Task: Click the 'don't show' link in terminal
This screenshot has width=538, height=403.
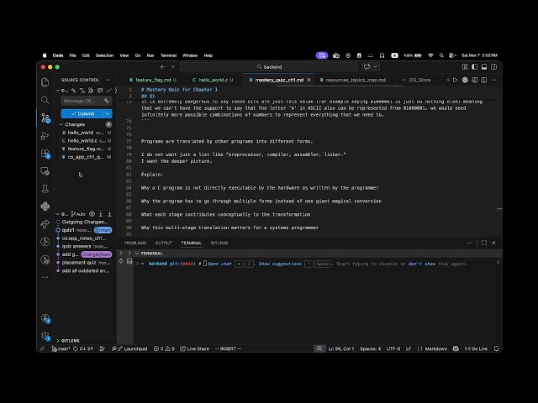Action: (x=422, y=264)
